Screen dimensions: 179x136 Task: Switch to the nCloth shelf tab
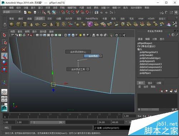click(x=151, y=19)
